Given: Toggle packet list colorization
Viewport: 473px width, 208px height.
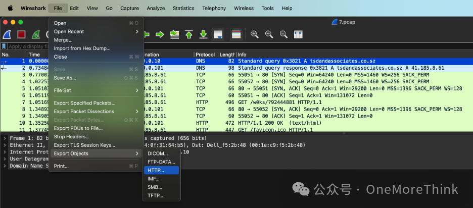Looking at the screenshot, I should click(236, 35).
